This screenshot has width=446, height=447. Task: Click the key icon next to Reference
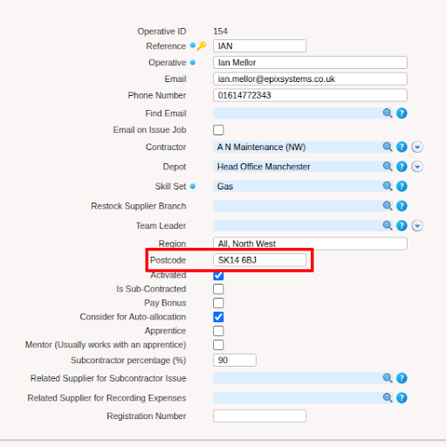pos(202,45)
